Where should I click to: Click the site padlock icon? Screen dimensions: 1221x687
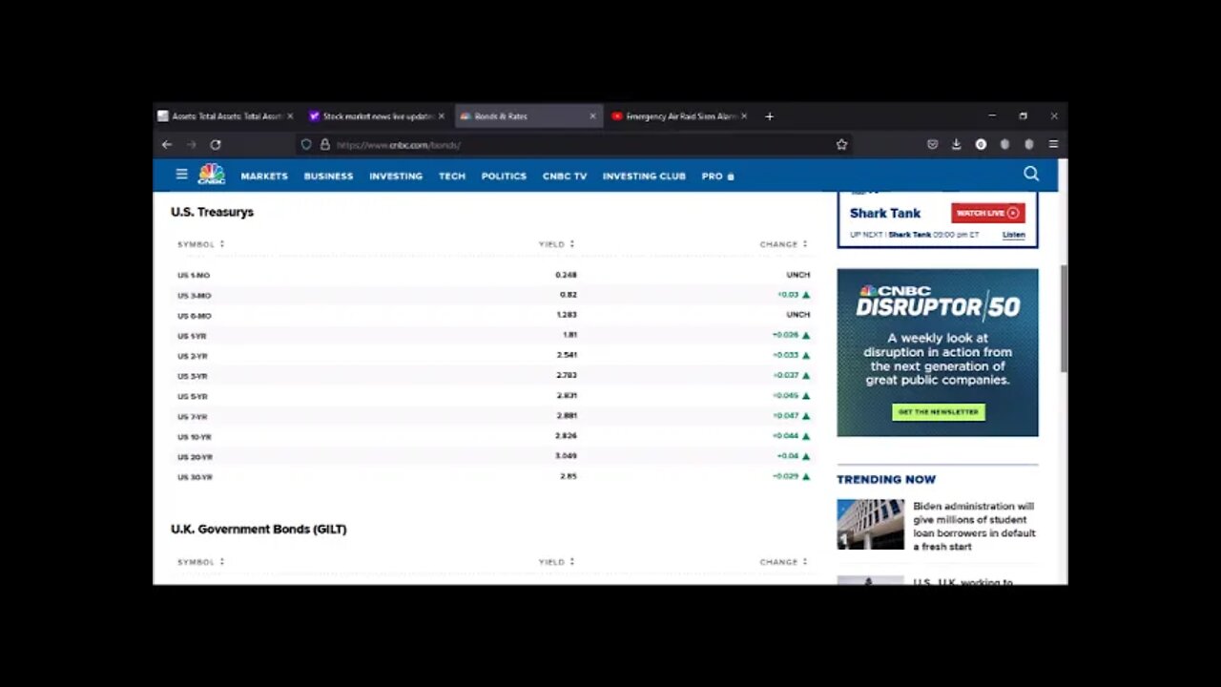pos(324,145)
